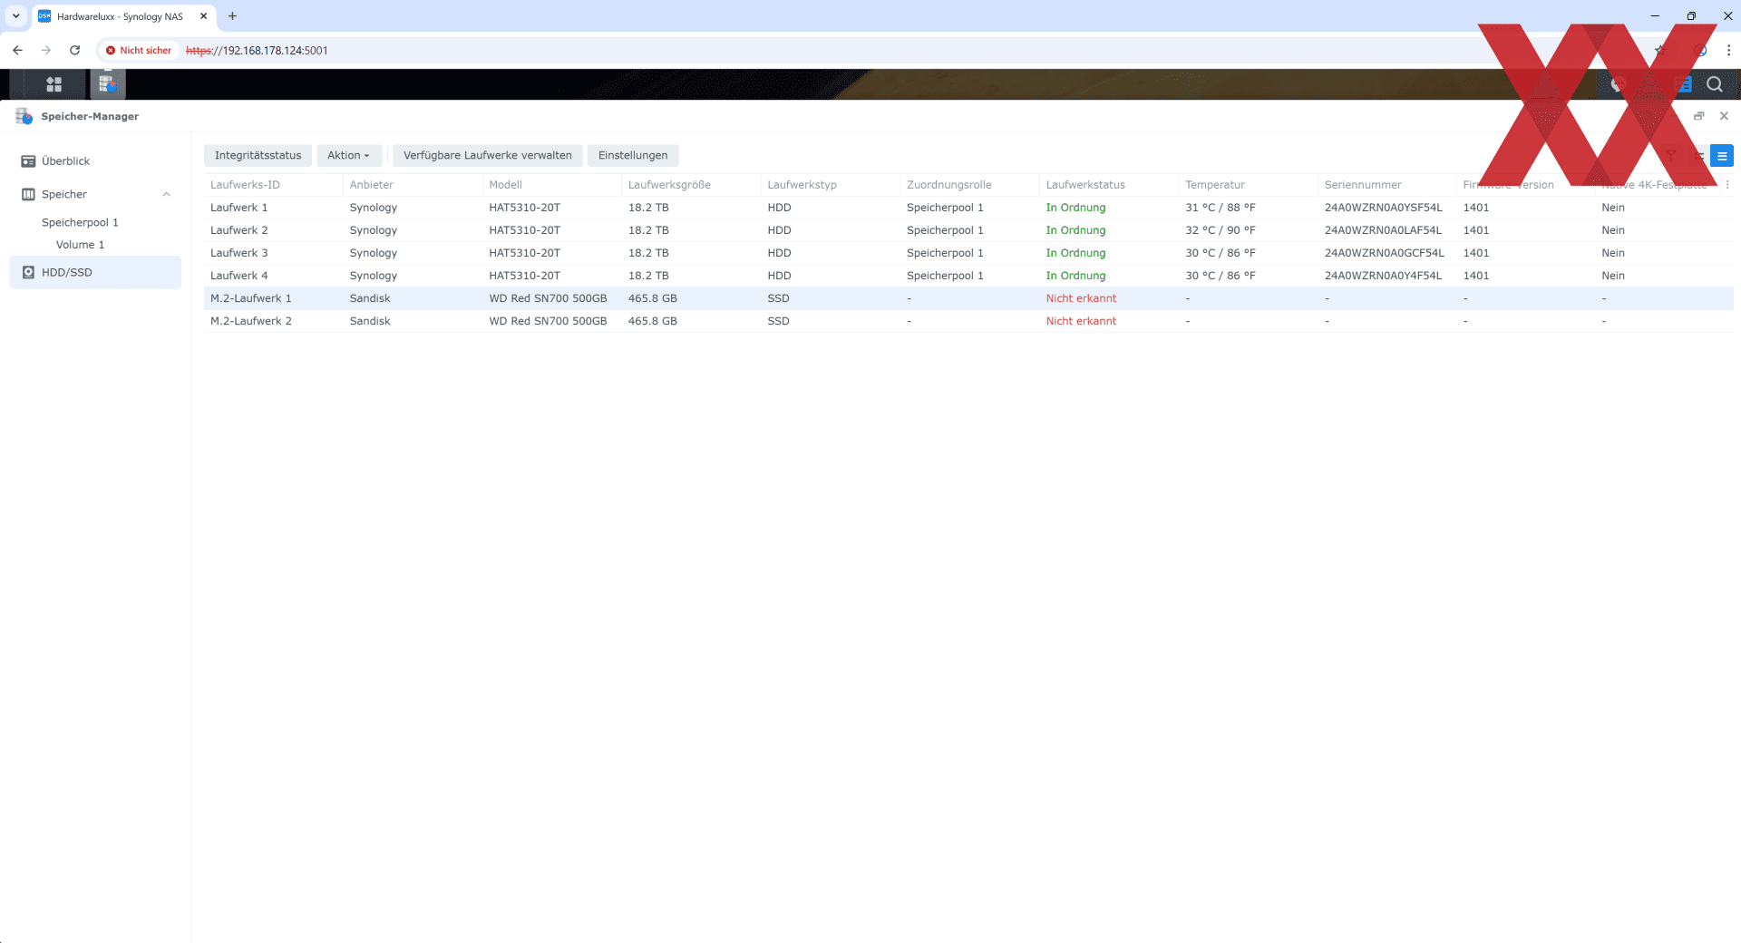This screenshot has width=1741, height=943.
Task: Open the HDD/SSD sidebar section
Action: point(95,272)
